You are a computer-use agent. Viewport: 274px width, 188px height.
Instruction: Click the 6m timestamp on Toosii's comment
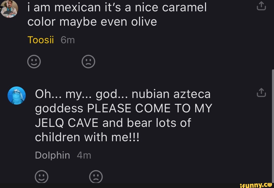68,40
